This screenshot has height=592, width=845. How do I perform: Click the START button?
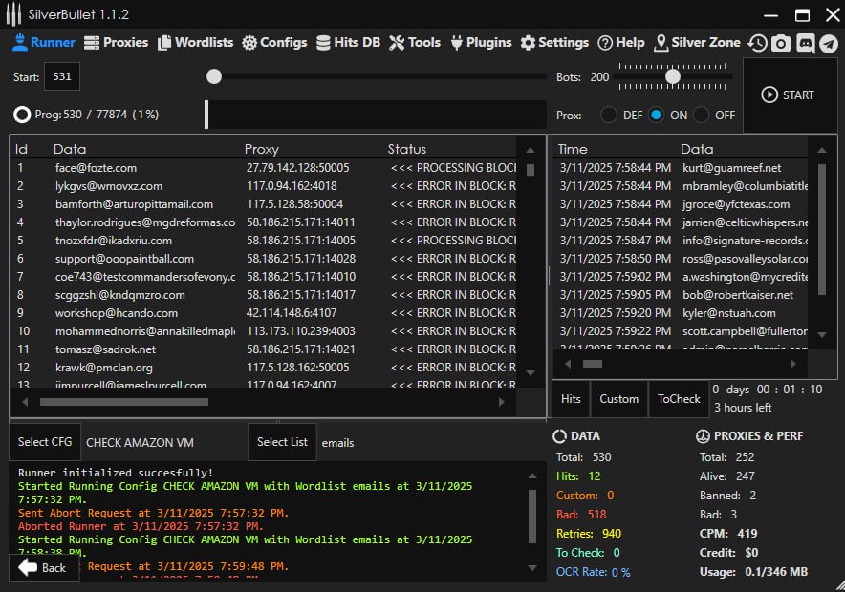[x=788, y=95]
